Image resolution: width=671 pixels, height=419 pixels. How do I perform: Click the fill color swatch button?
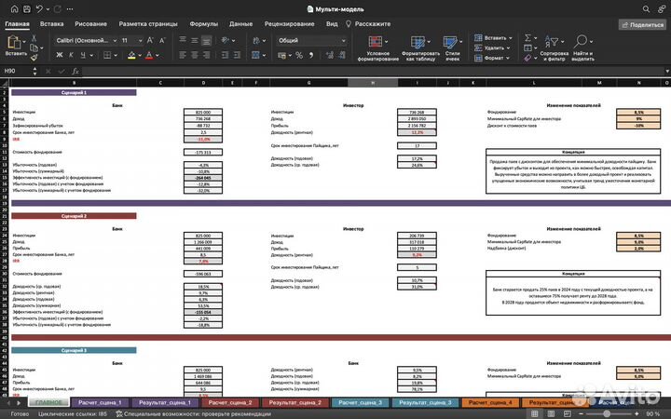pos(130,55)
